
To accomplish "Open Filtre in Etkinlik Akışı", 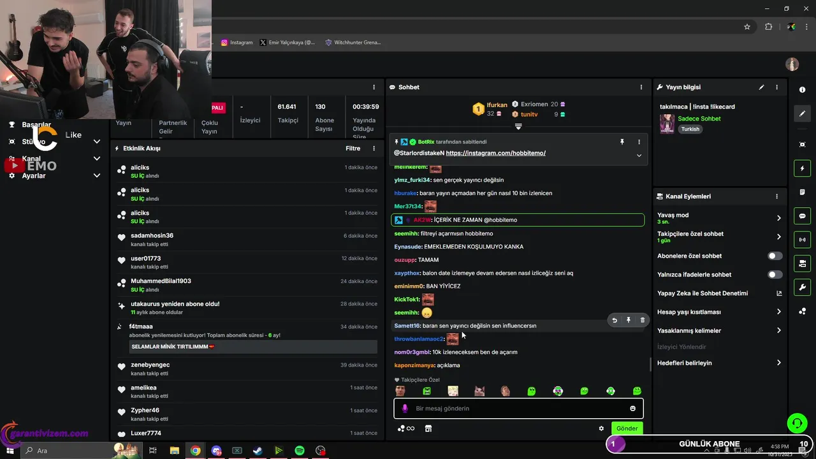I will (353, 149).
